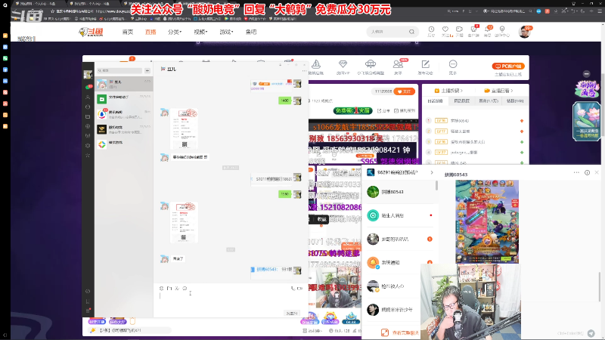This screenshot has width=605, height=340.
Task: Select the selected top chat in WeChat list
Action: tap(124, 84)
